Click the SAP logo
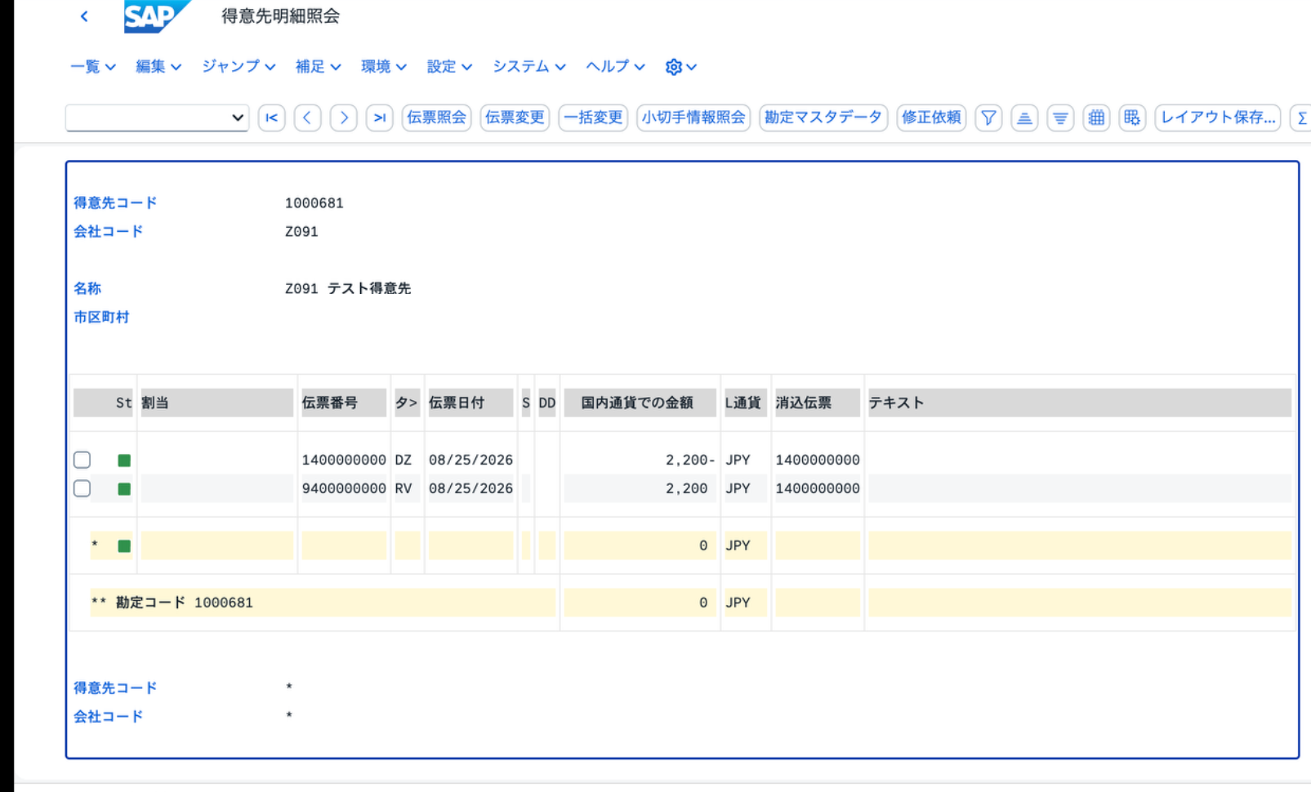Image resolution: width=1311 pixels, height=792 pixels. pos(156,16)
